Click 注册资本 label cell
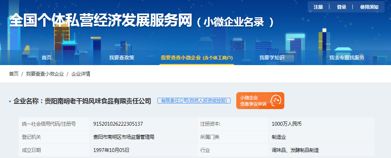This screenshot has height=158, width=391. (232, 124)
